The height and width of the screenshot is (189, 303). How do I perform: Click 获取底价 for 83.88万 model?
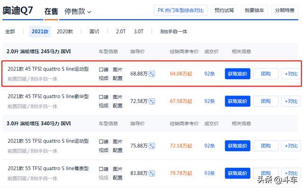coord(238,173)
